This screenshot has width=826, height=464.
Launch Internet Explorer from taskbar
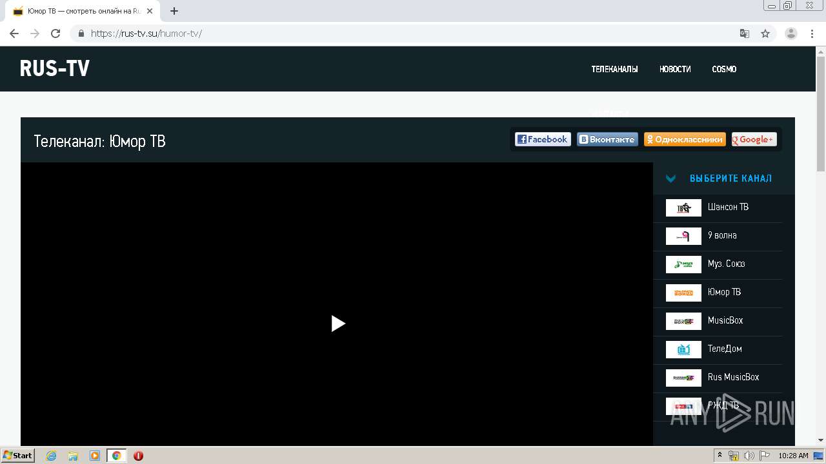(x=52, y=456)
